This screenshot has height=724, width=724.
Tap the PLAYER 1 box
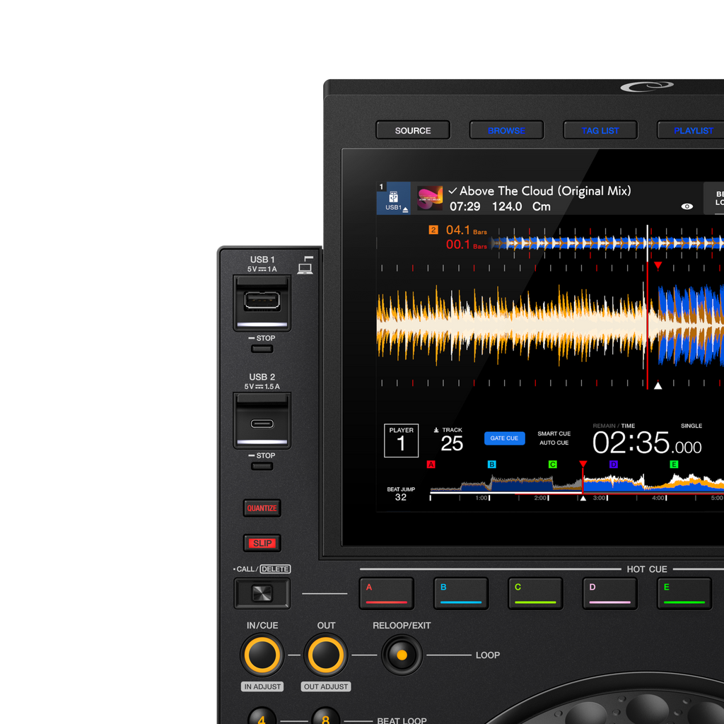click(x=402, y=440)
